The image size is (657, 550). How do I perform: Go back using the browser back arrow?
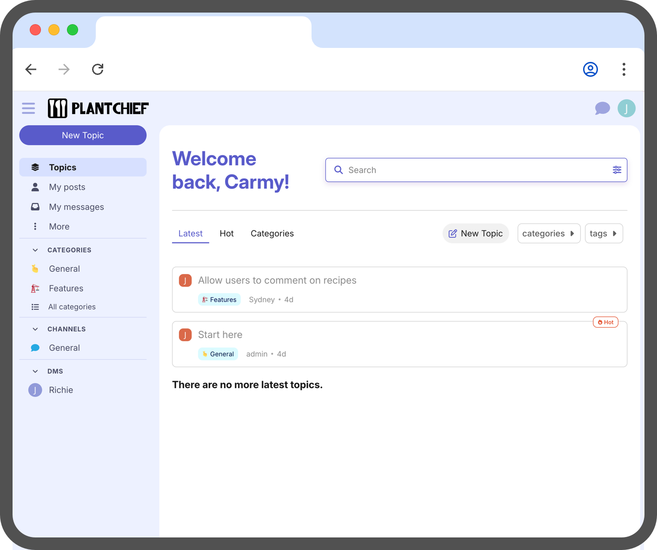tap(31, 69)
